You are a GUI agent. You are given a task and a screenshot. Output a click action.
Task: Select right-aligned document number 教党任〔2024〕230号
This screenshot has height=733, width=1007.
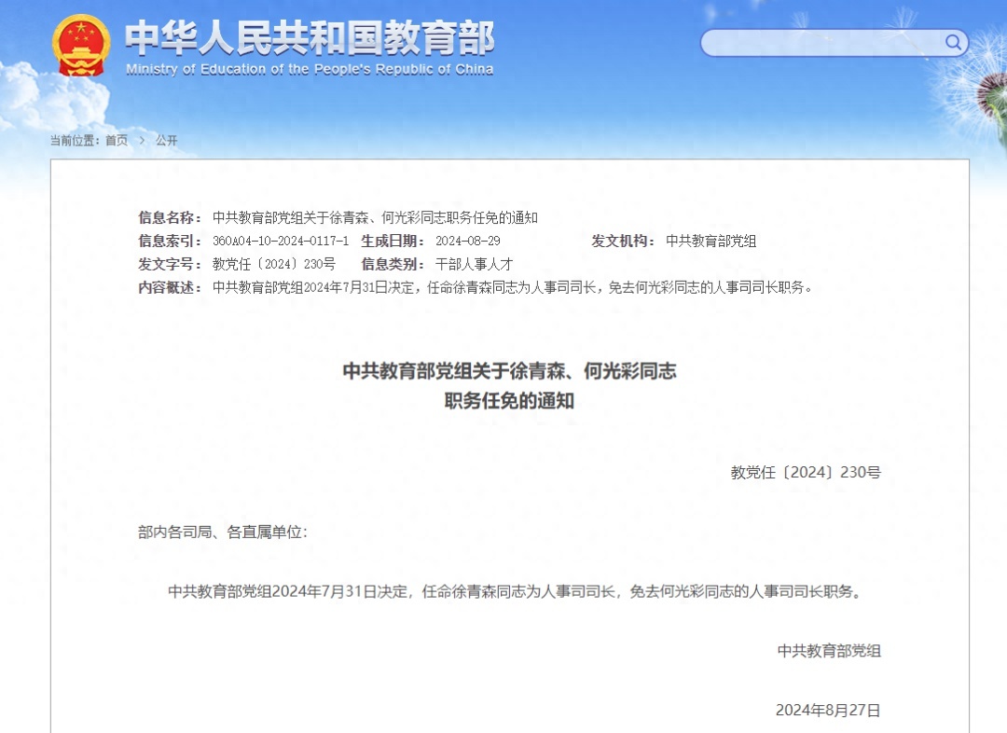point(806,472)
